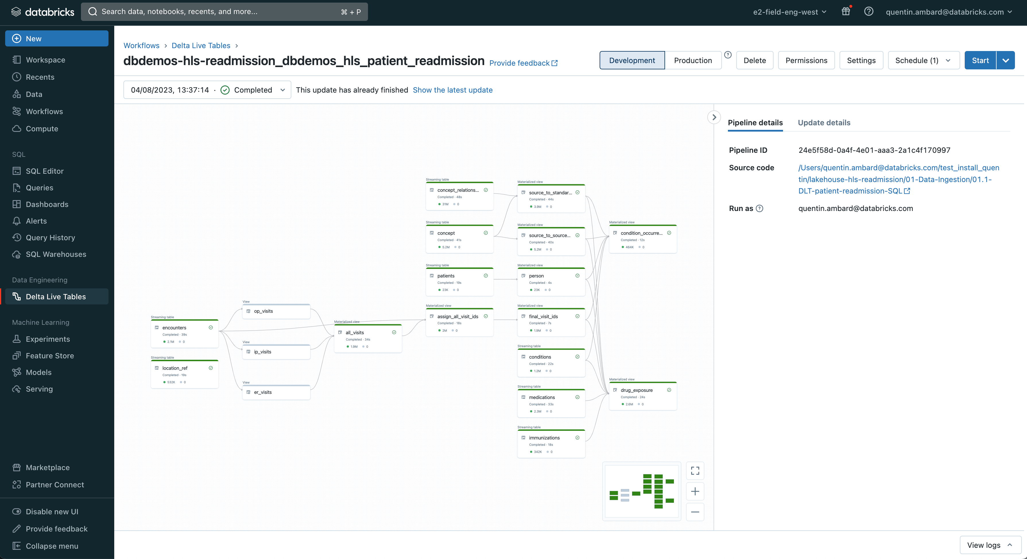Select Development pipeline mode
Viewport: 1027px width, 559px height.
(632, 60)
